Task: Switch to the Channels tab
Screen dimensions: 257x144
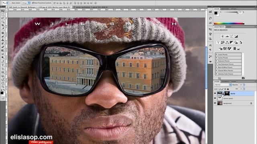Action: click(x=225, y=82)
